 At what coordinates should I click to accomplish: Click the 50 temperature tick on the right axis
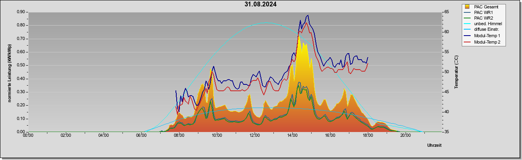[x=446, y=72]
